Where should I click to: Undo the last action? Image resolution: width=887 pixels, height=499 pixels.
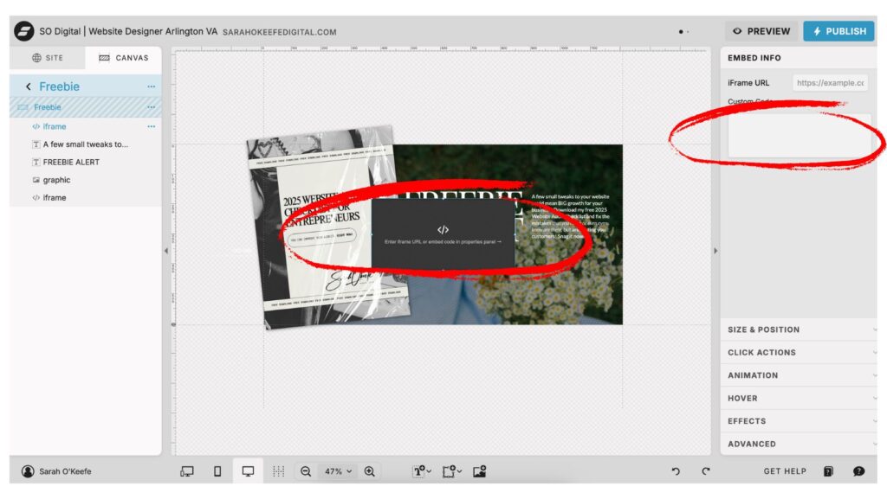[676, 471]
